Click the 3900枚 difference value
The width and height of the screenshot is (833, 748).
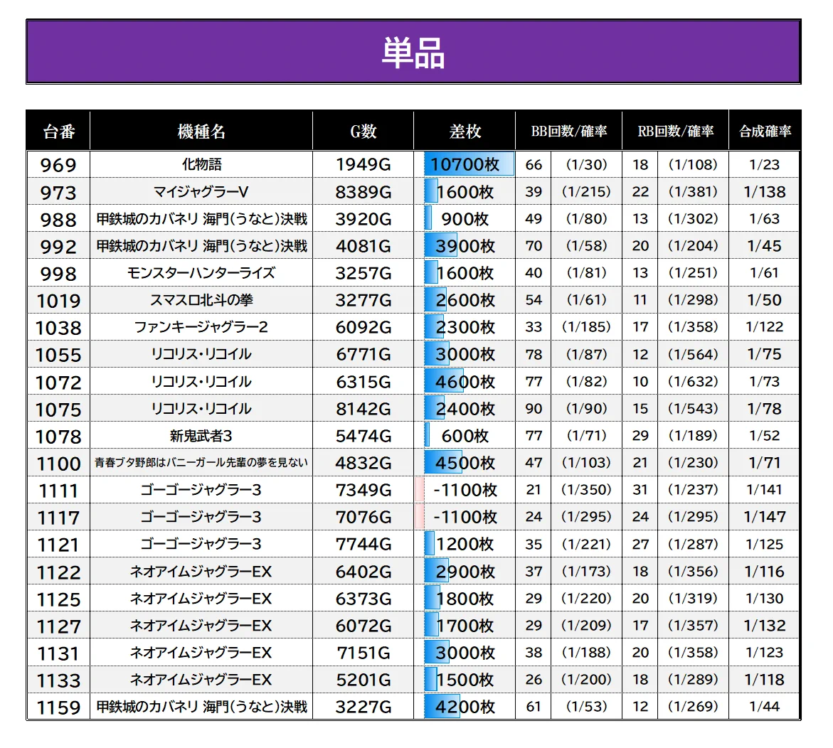(x=465, y=246)
